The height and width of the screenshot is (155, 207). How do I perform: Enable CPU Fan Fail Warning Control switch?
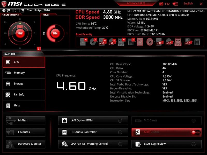coord(120,144)
